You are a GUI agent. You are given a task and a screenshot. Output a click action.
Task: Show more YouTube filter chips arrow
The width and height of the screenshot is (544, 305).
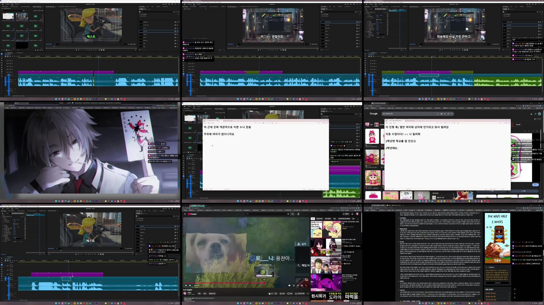[x=358, y=219]
